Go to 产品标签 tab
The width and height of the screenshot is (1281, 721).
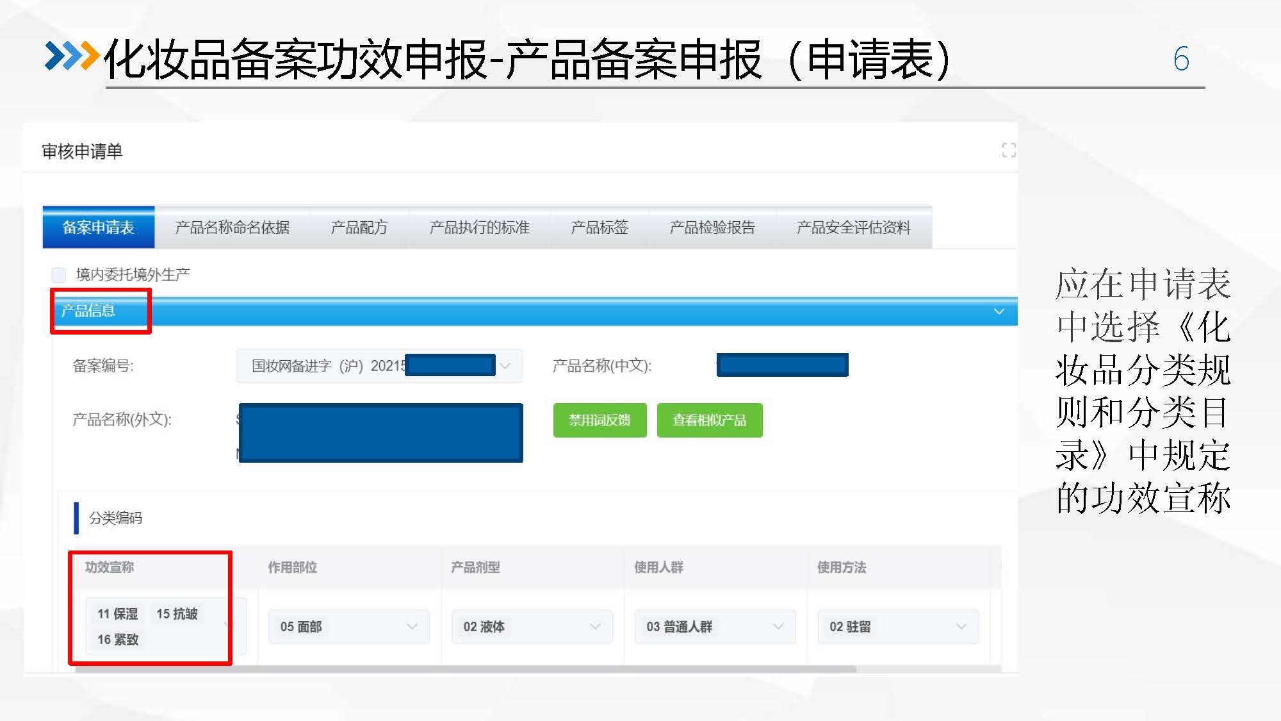coord(599,228)
